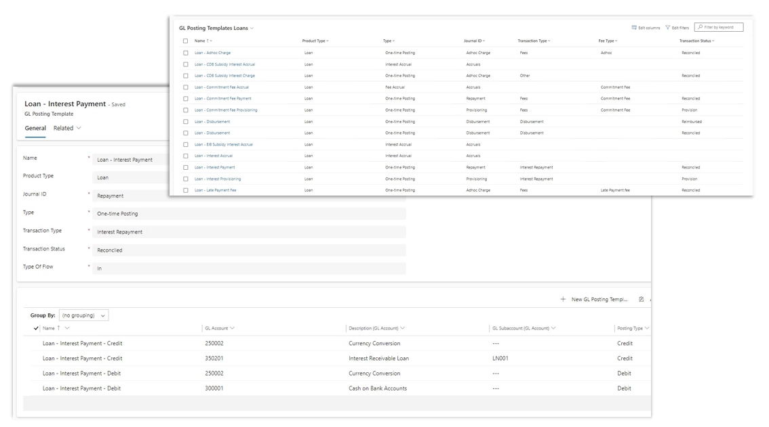Open the Group By (no grouping) dropdown
This screenshot has width=769, height=427.
[x=84, y=315]
